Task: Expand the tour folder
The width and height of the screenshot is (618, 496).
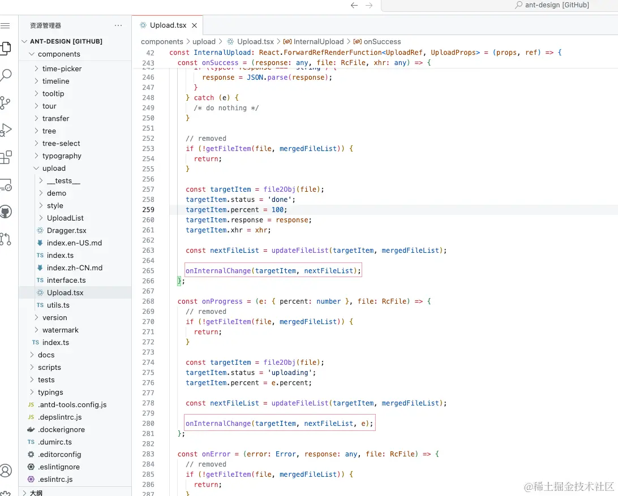Action: click(x=75, y=106)
